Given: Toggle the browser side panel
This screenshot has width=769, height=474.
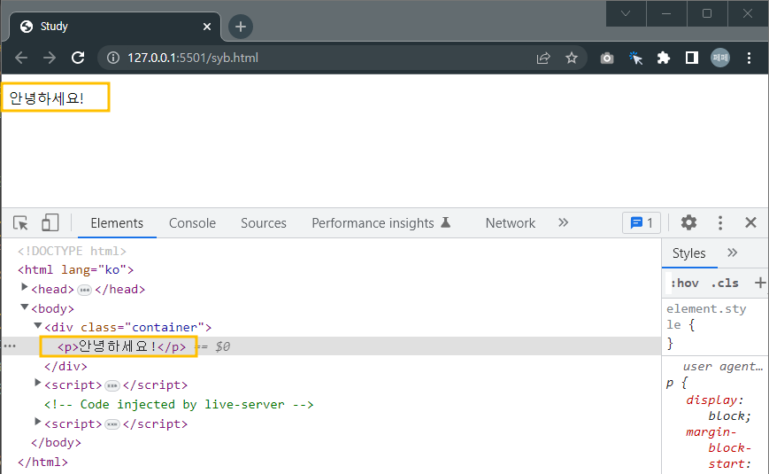Looking at the screenshot, I should [x=692, y=58].
